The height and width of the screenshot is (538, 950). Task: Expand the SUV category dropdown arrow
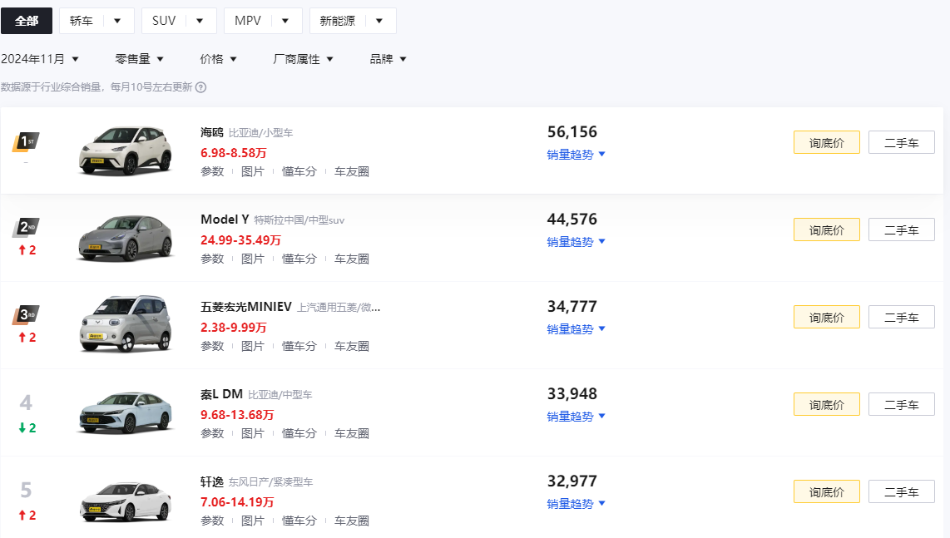(x=200, y=21)
